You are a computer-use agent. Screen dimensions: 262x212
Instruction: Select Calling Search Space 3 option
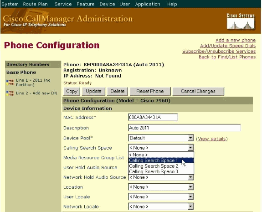161,171
